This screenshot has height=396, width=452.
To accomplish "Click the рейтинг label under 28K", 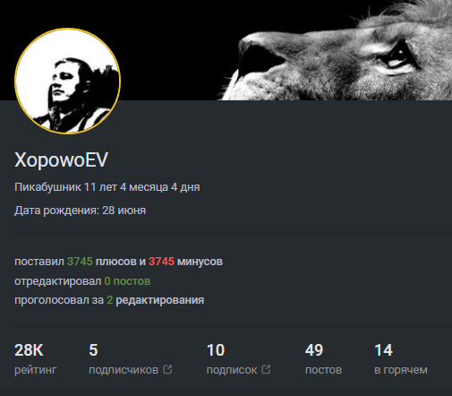I will (36, 370).
